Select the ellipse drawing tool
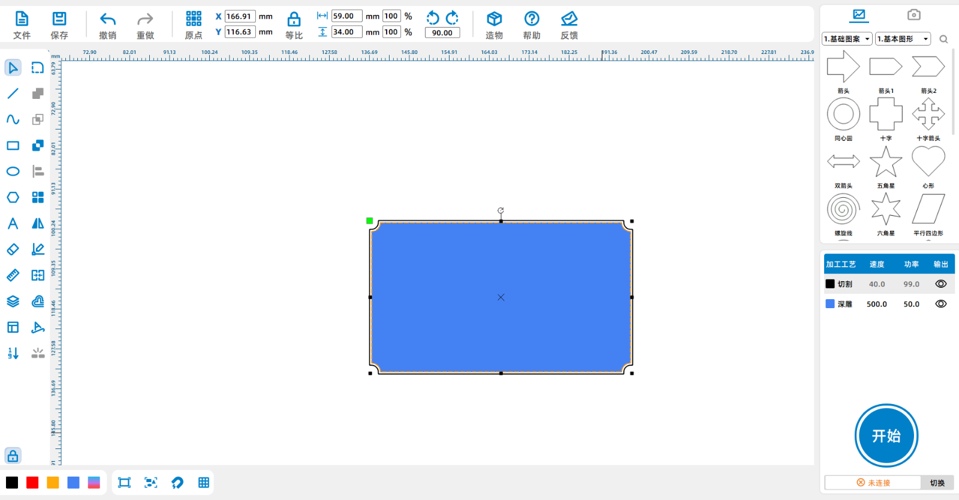The image size is (959, 500). 13,171
